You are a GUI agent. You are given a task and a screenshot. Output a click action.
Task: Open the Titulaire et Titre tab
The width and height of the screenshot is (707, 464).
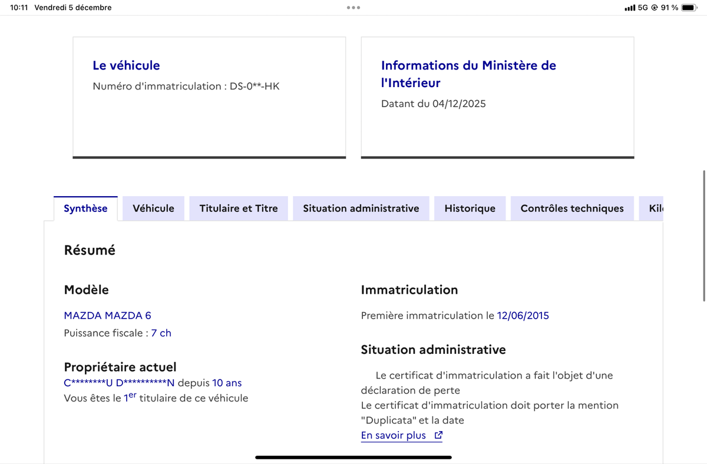click(239, 208)
